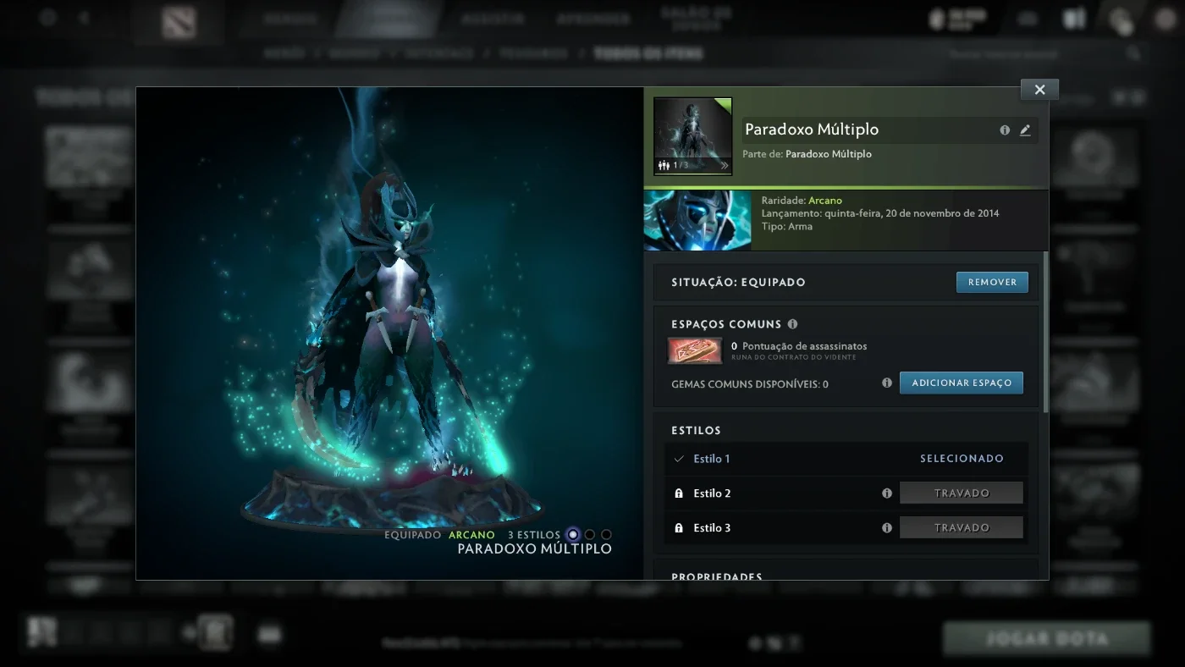Click the pencil icon to rename the item
The height and width of the screenshot is (667, 1185).
1025,130
